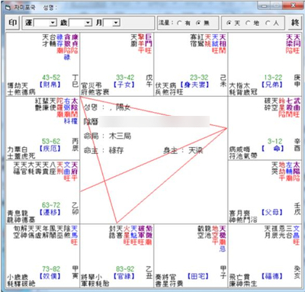Click the 甲子 stem-branch label
Viewport: 305px width, 292px height.
[223, 272]
